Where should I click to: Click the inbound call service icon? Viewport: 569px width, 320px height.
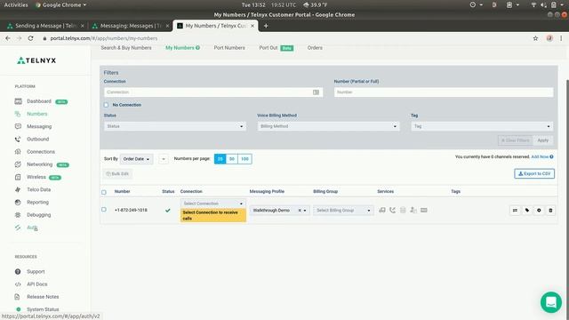pos(392,210)
